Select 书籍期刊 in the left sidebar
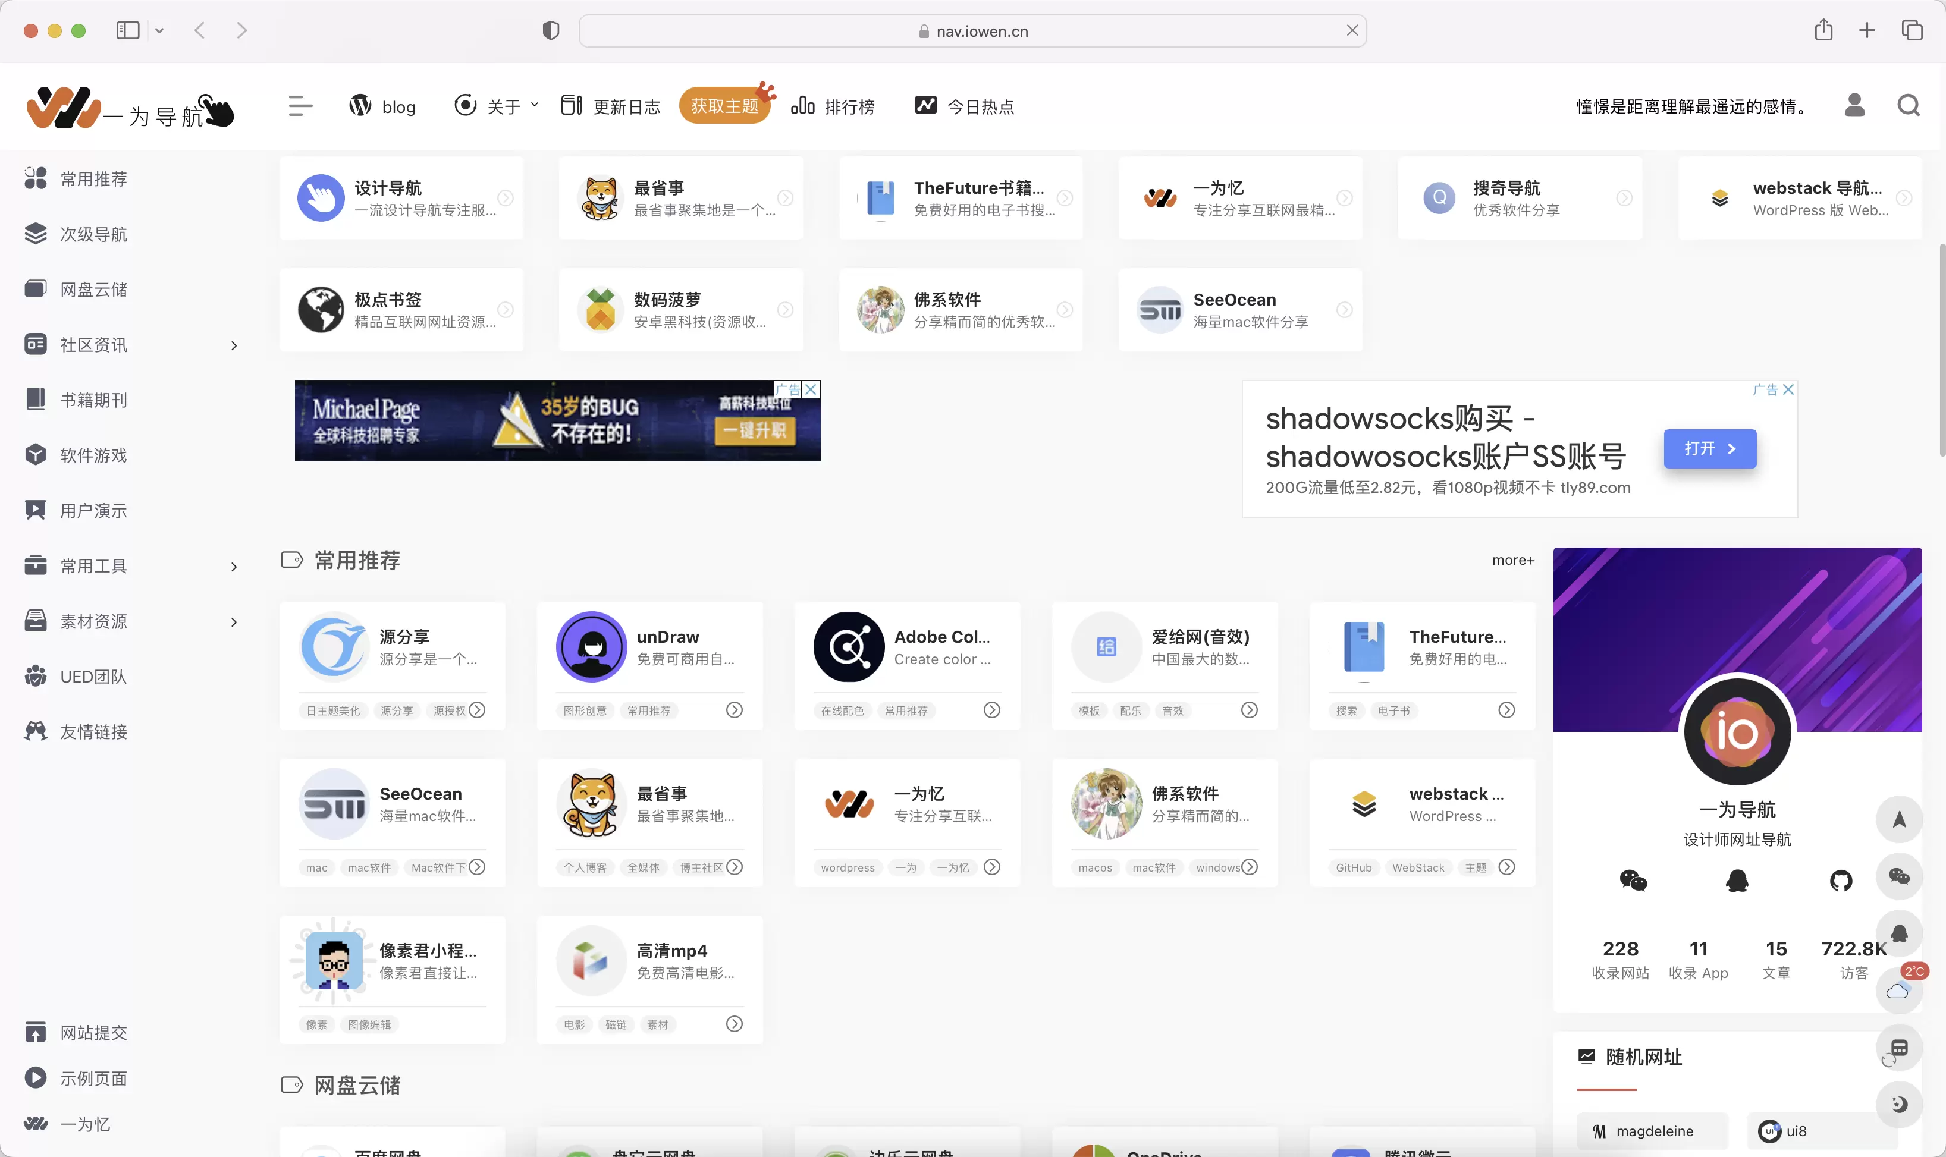1946x1157 pixels. [76, 400]
